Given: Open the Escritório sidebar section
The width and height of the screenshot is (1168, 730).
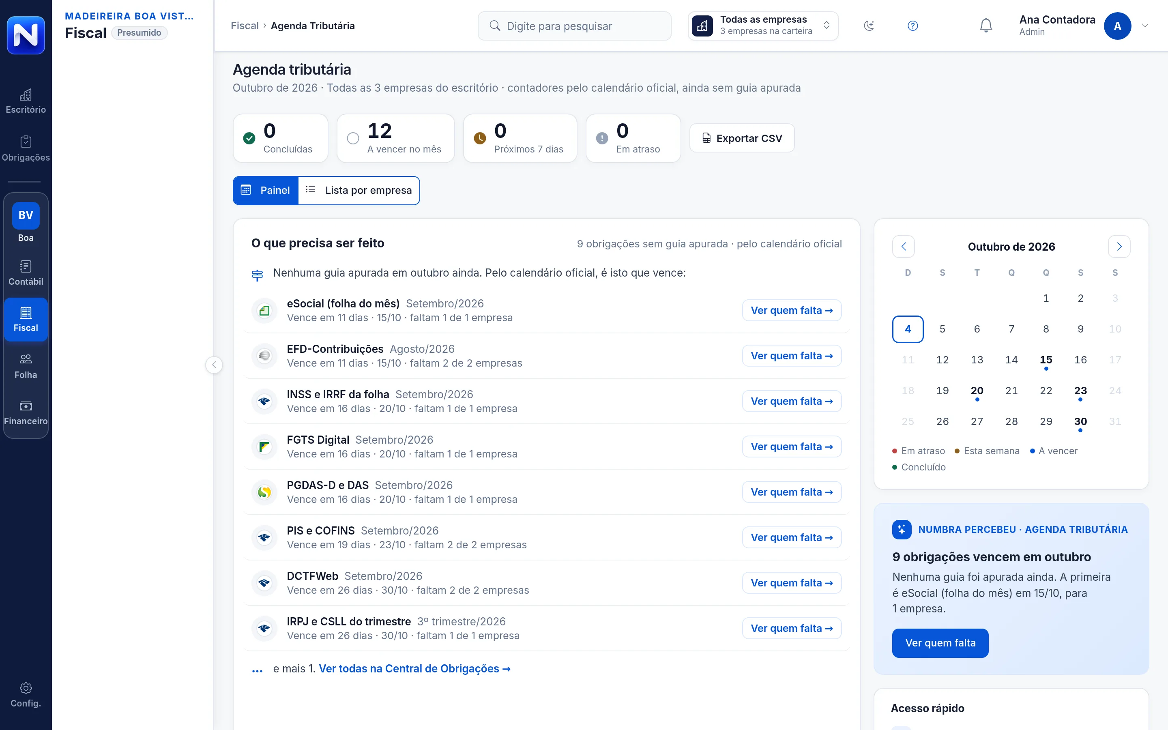Looking at the screenshot, I should (x=26, y=101).
